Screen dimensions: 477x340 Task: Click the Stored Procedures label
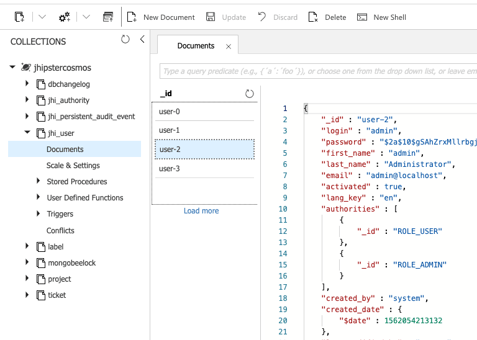point(77,181)
